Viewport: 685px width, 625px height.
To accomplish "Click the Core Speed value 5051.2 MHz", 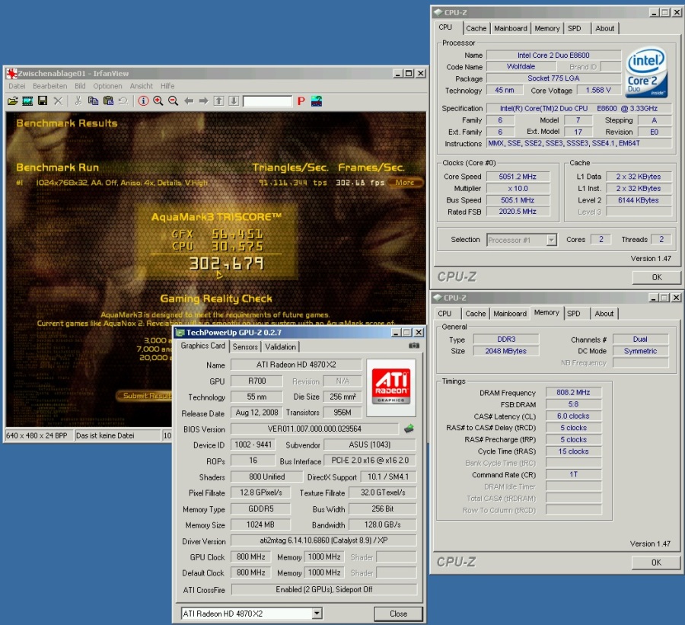I will (x=518, y=177).
